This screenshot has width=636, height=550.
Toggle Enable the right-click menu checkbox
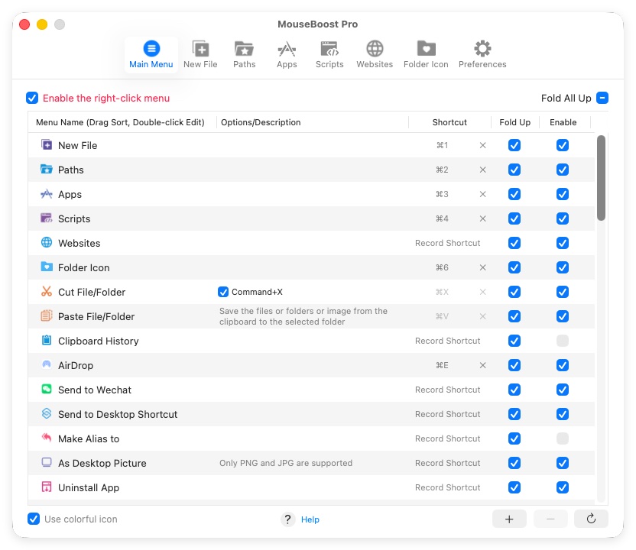32,98
